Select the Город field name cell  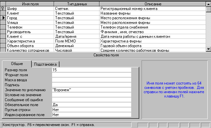click(x=30, y=18)
